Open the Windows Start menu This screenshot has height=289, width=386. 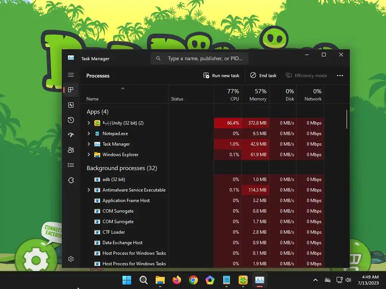click(127, 280)
